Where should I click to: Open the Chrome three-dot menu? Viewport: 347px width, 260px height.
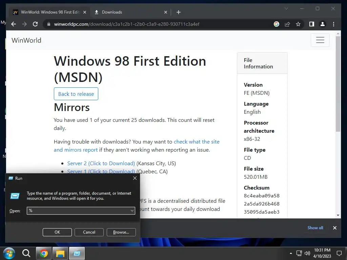point(333,24)
